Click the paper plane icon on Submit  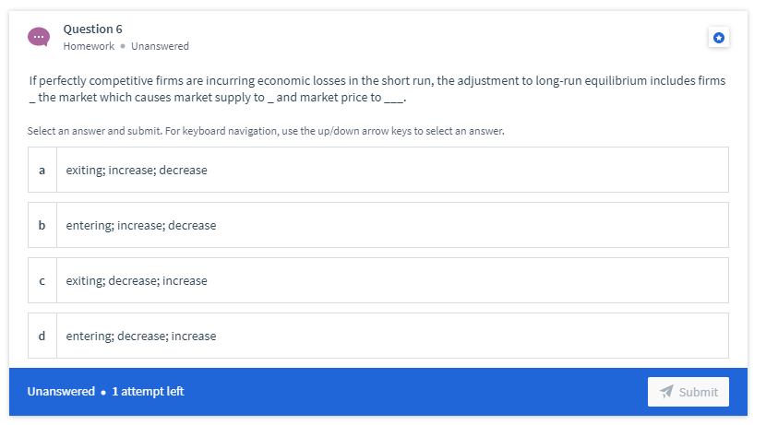(x=666, y=391)
